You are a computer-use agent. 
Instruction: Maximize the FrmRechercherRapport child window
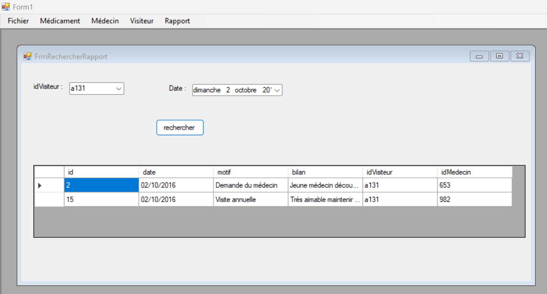499,56
